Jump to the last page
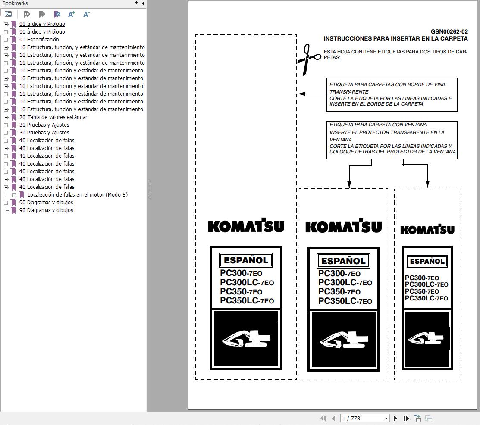This screenshot has height=425, width=480. [x=406, y=418]
